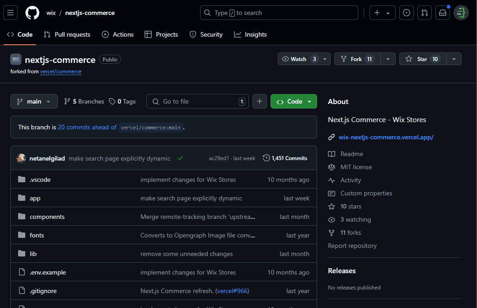Open the vercel/commerce forked repository link
The width and height of the screenshot is (477, 308).
tap(61, 71)
